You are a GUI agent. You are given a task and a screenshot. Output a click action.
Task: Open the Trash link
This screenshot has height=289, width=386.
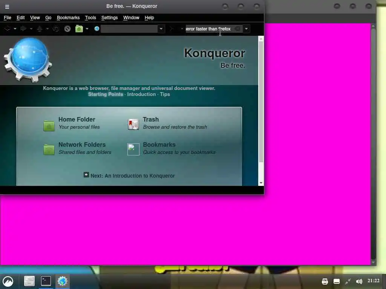click(x=151, y=119)
